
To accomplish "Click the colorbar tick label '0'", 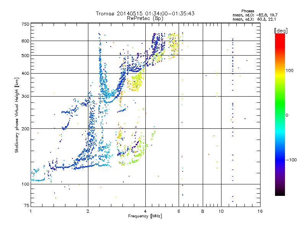I will point(287,115).
